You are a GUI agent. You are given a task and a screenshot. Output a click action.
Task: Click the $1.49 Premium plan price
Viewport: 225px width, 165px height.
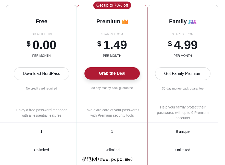[x=112, y=45]
